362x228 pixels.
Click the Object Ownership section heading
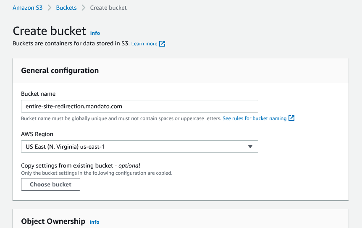pyautogui.click(x=53, y=221)
